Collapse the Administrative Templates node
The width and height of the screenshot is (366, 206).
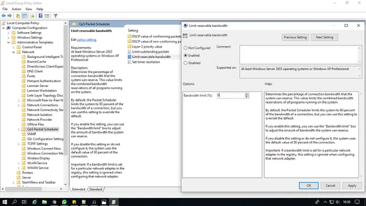[x=9, y=42]
